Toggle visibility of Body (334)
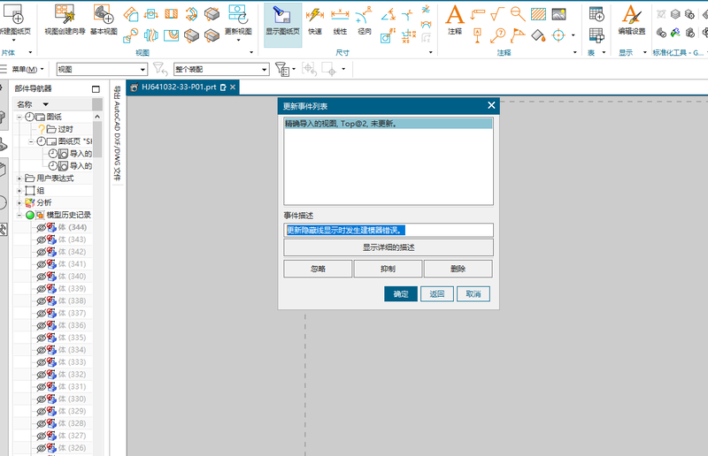The image size is (708, 456). pyautogui.click(x=41, y=350)
